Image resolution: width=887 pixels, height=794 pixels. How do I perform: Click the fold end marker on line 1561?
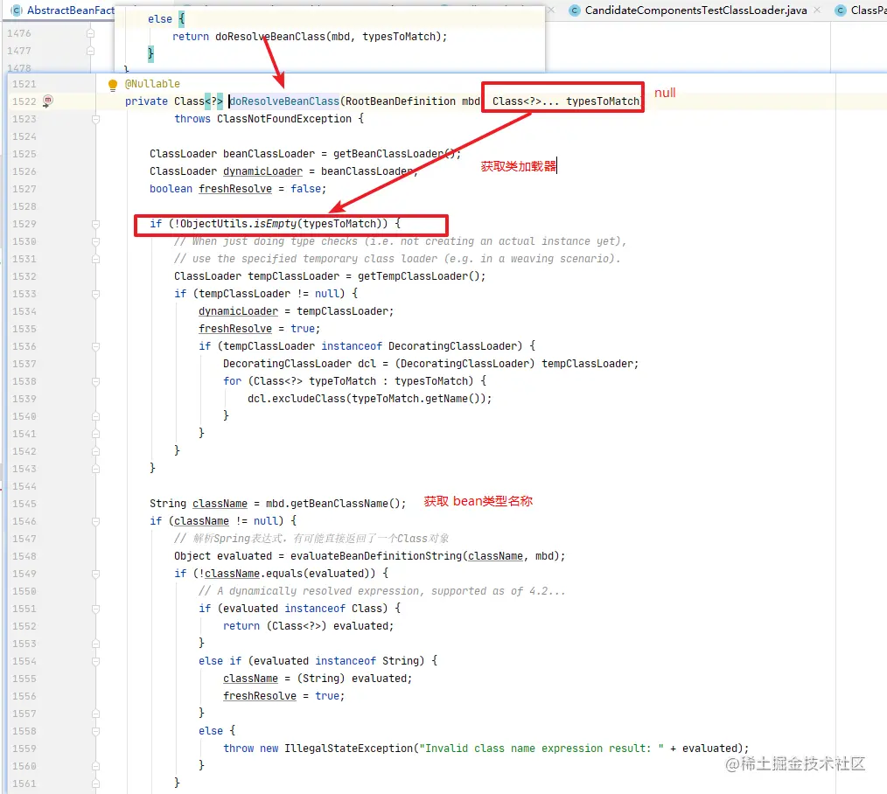pyautogui.click(x=95, y=784)
